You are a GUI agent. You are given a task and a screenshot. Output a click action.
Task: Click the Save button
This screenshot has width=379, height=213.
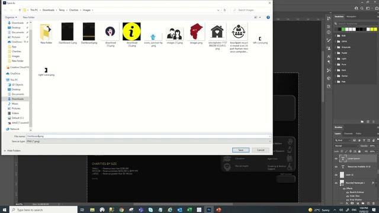pos(240,150)
